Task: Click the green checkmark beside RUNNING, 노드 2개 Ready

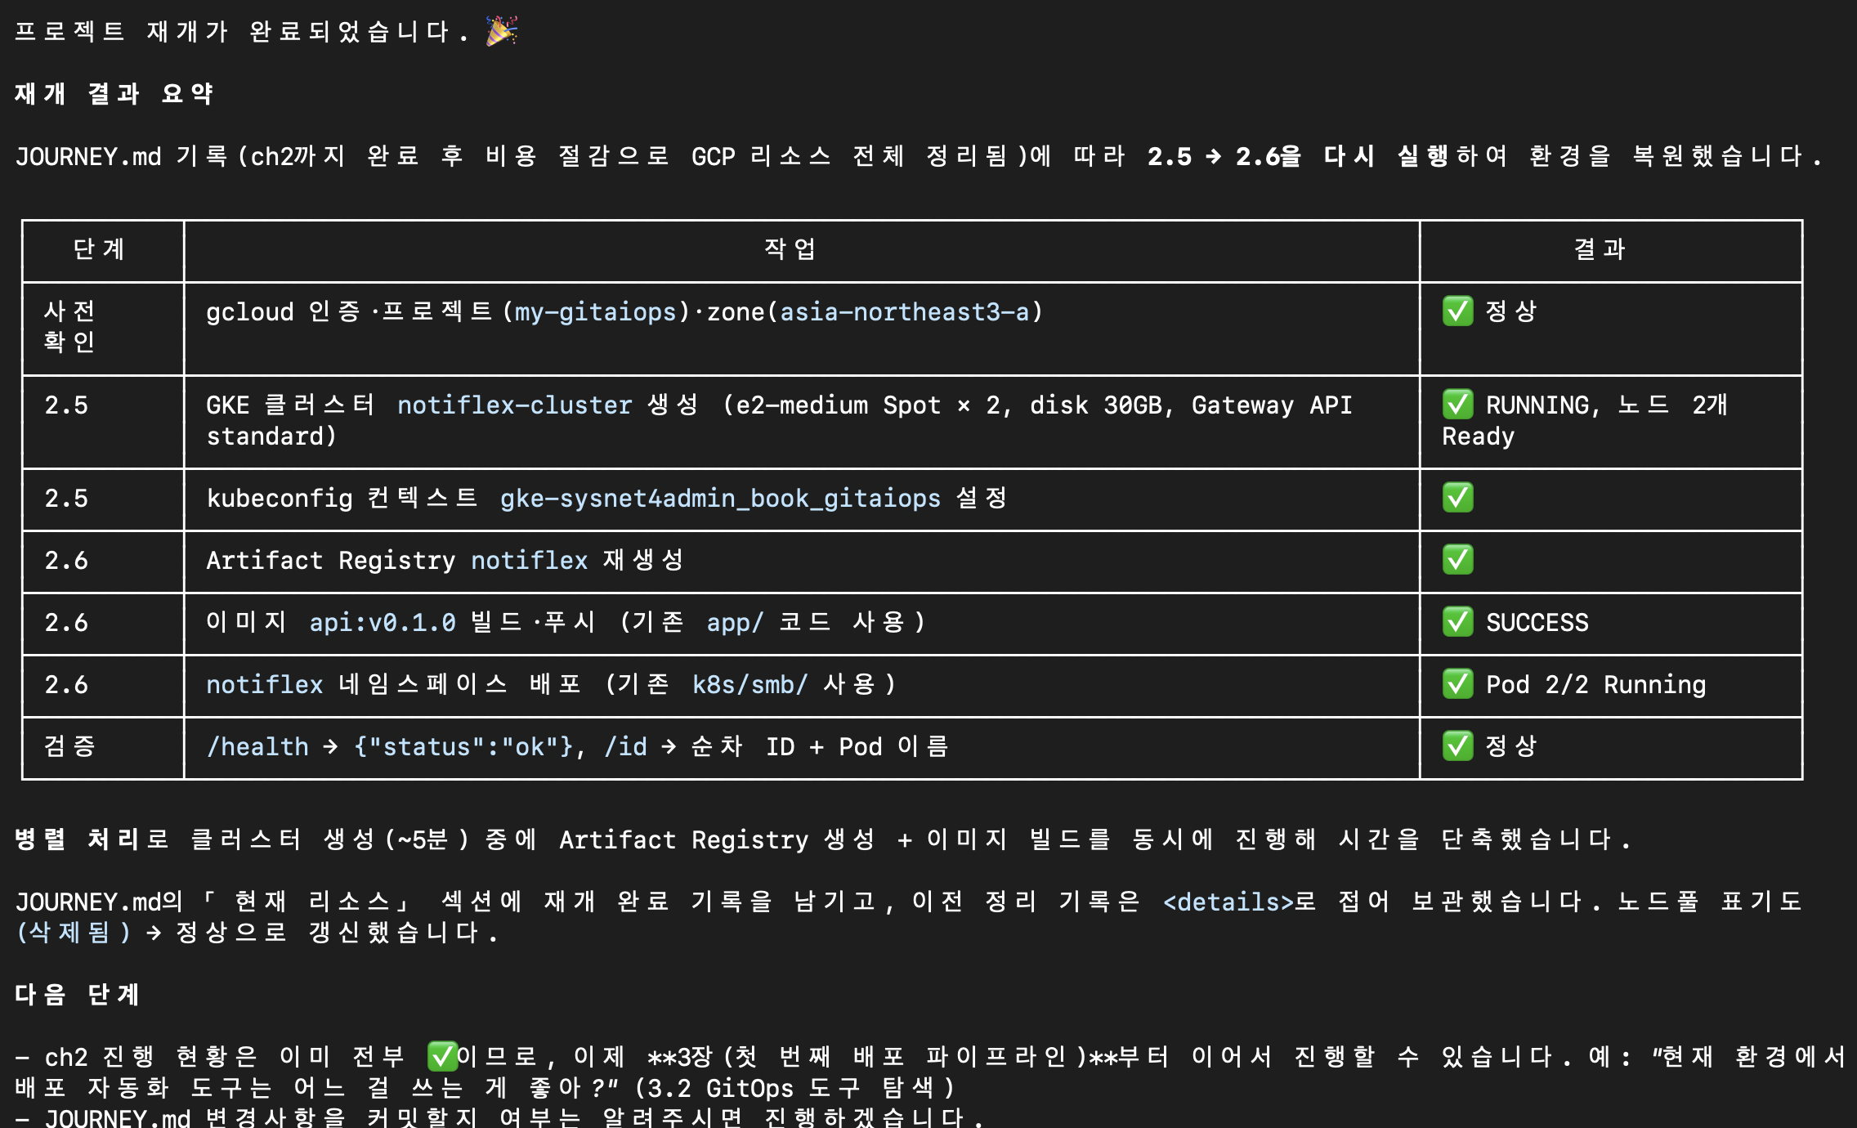Action: (1458, 404)
